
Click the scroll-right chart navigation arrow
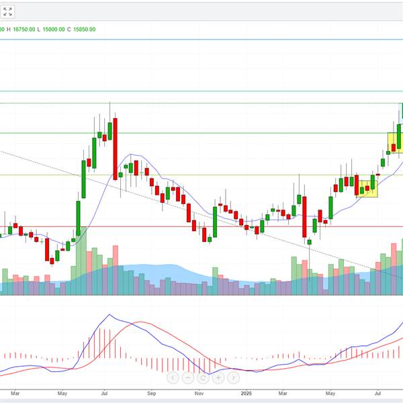pos(233,377)
